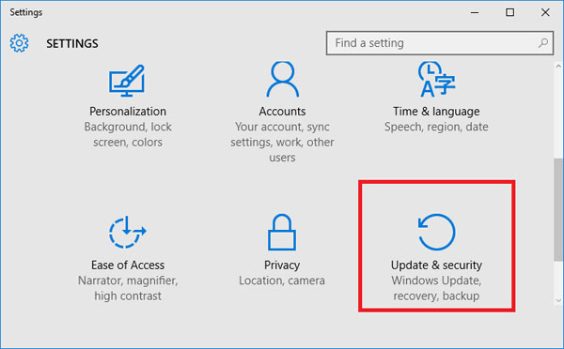Viewport: 564px width, 349px height.
Task: Click the search magnifier icon
Action: tap(543, 43)
